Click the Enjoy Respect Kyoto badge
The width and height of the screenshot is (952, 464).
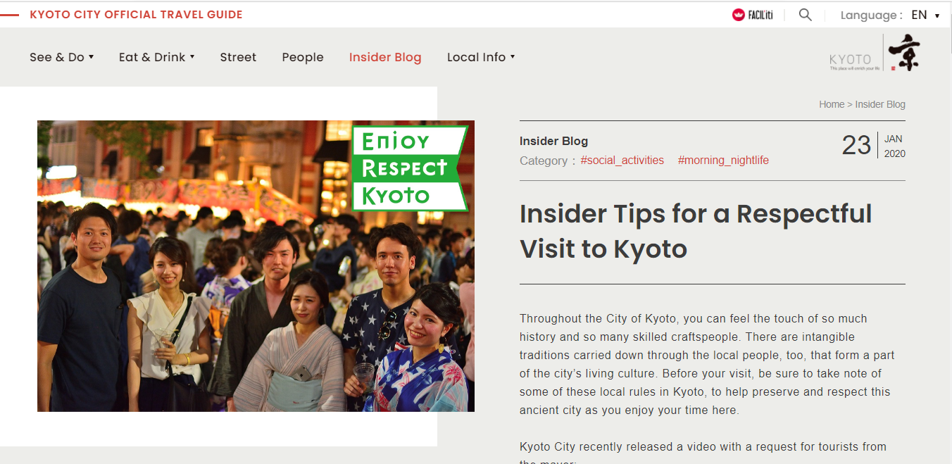click(409, 168)
